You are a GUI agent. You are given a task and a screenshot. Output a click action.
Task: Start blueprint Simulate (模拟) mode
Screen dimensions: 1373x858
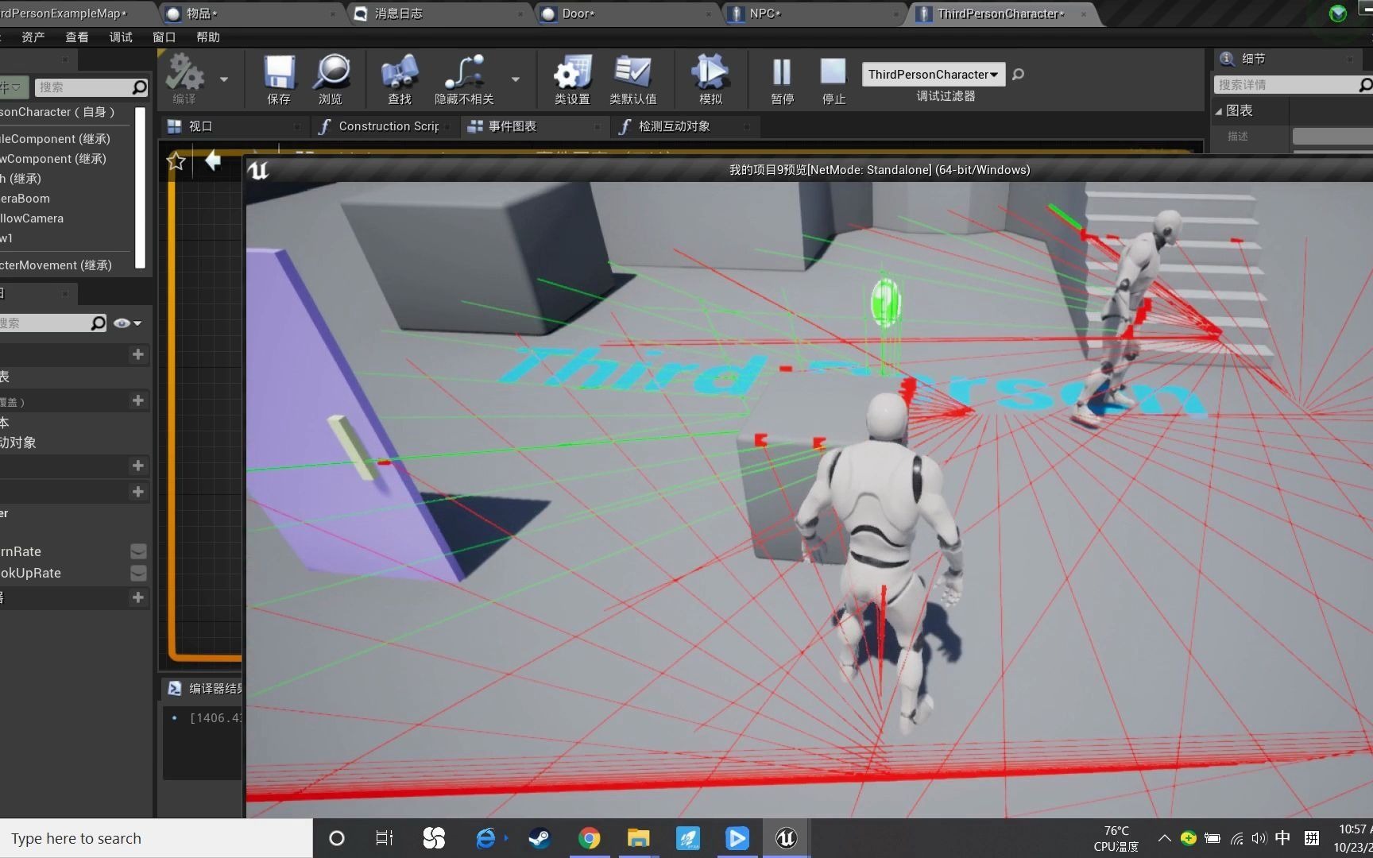[708, 77]
